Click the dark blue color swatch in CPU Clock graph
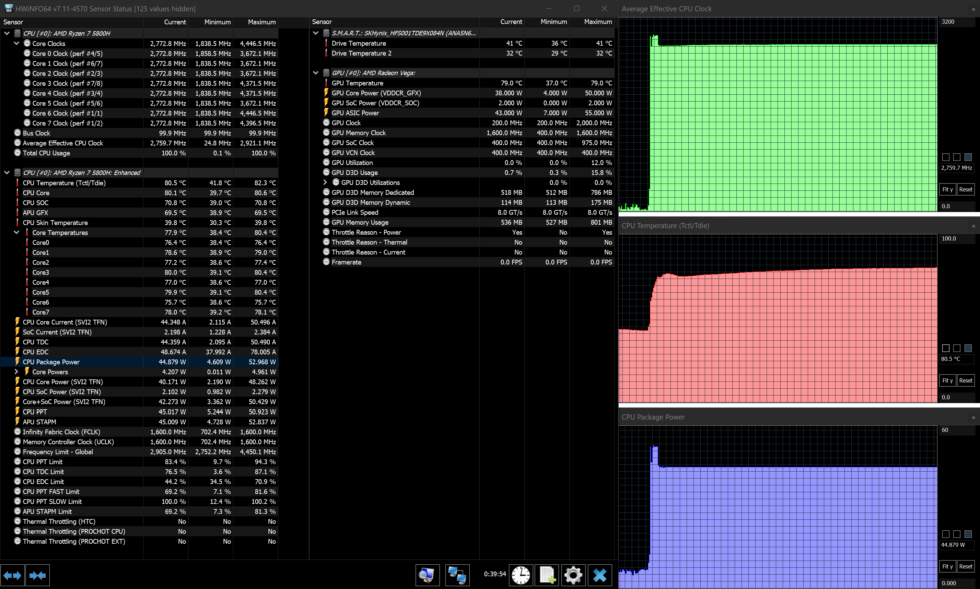 pyautogui.click(x=968, y=157)
